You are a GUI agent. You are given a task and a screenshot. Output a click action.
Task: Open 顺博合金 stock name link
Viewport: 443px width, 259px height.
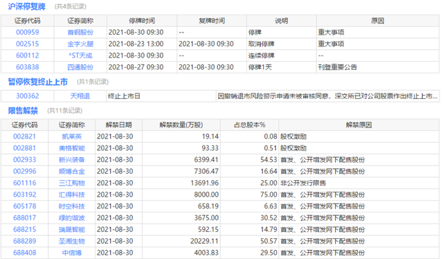point(72,171)
